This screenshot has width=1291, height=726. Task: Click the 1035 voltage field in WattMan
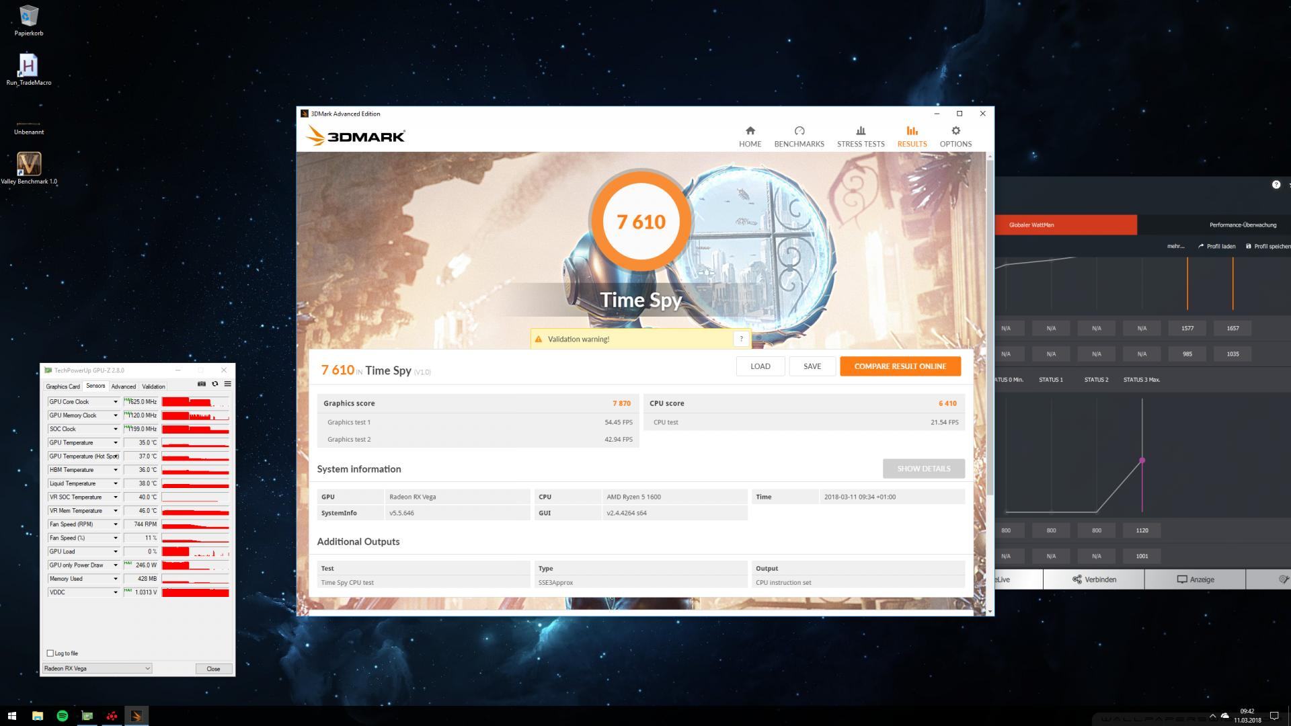1232,354
